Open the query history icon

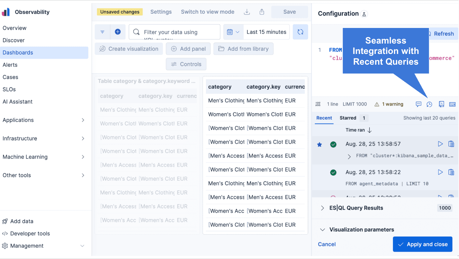tap(429, 104)
